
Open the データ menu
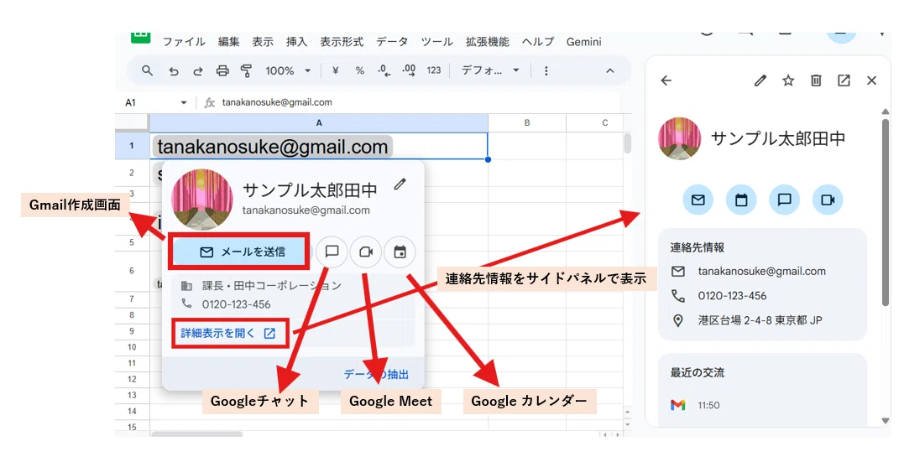pos(392,41)
